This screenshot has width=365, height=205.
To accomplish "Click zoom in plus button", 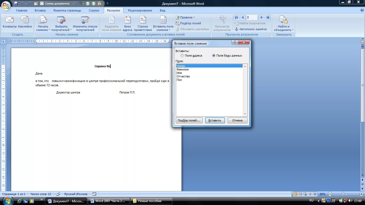I will 362,194.
